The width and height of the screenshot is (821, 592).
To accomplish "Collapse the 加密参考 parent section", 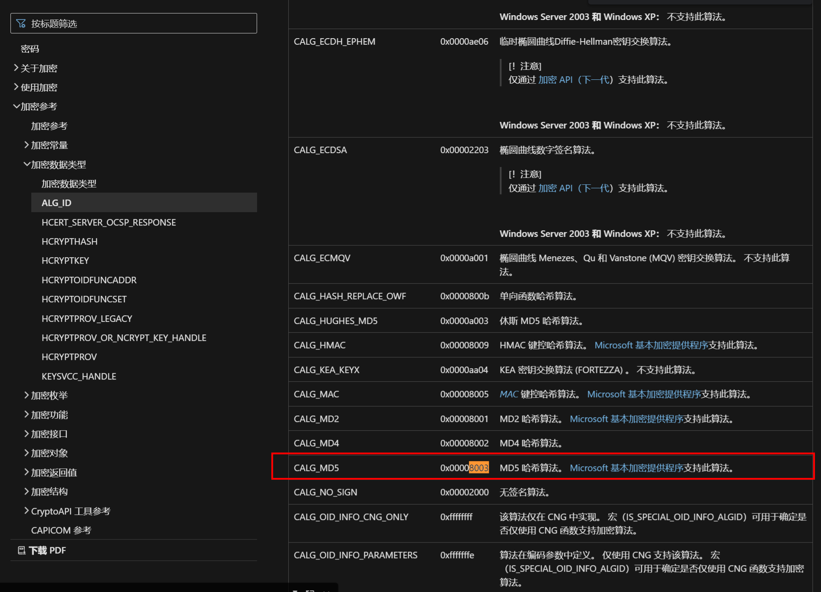I will (16, 106).
